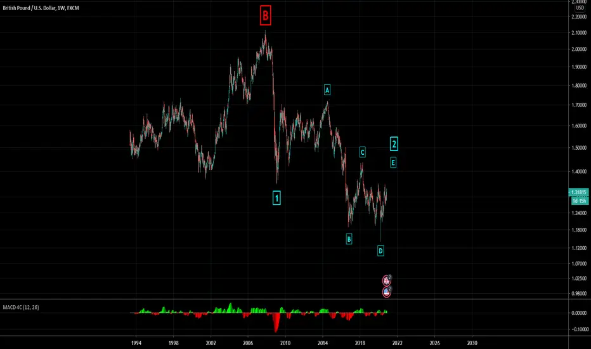Image resolution: width=591 pixels, height=349 pixels.
Task: Click the 1.02500 price scale label
Action: point(579,279)
